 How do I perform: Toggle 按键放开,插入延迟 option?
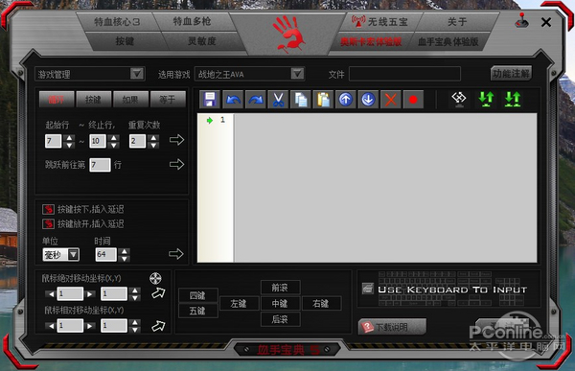tap(48, 223)
